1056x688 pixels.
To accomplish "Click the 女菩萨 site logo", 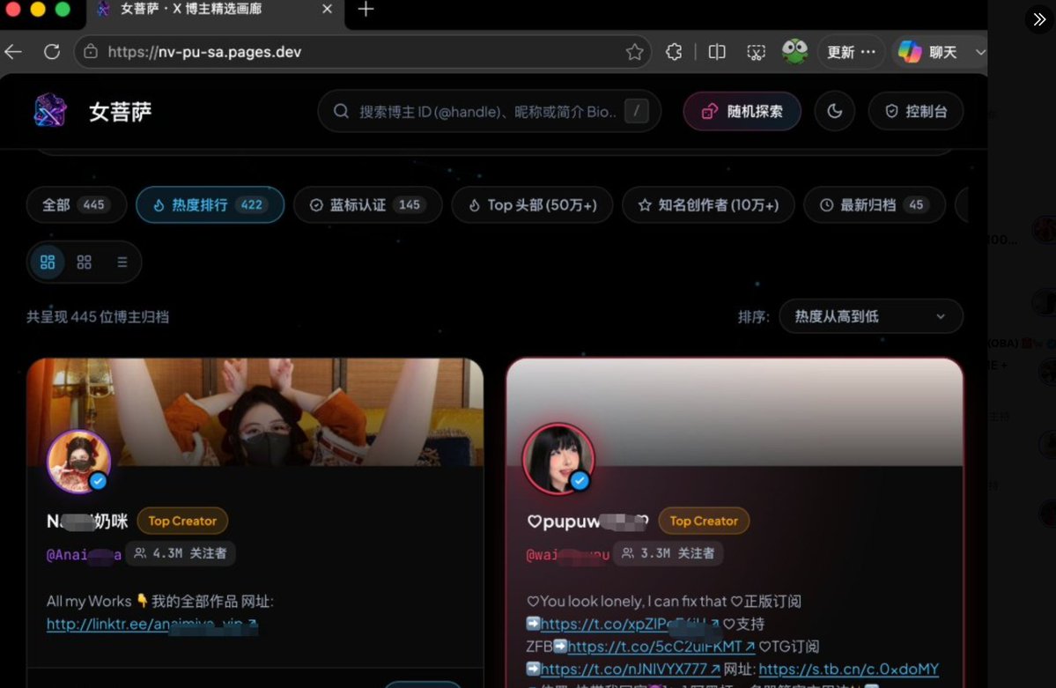I will (x=50, y=110).
